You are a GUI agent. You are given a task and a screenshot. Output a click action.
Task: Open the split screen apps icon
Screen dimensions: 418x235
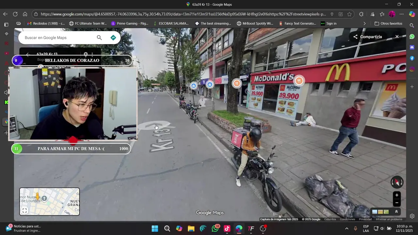[341, 14]
